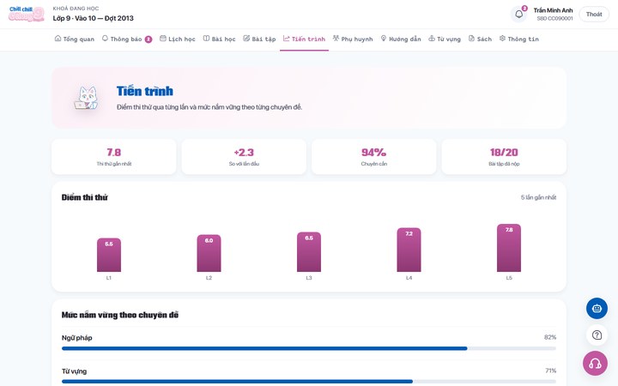The height and width of the screenshot is (386, 618).
Task: Click the Điểm thi thử heading
Action: pyautogui.click(x=85, y=197)
